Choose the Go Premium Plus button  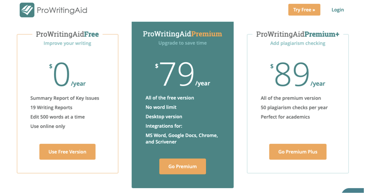click(x=298, y=152)
